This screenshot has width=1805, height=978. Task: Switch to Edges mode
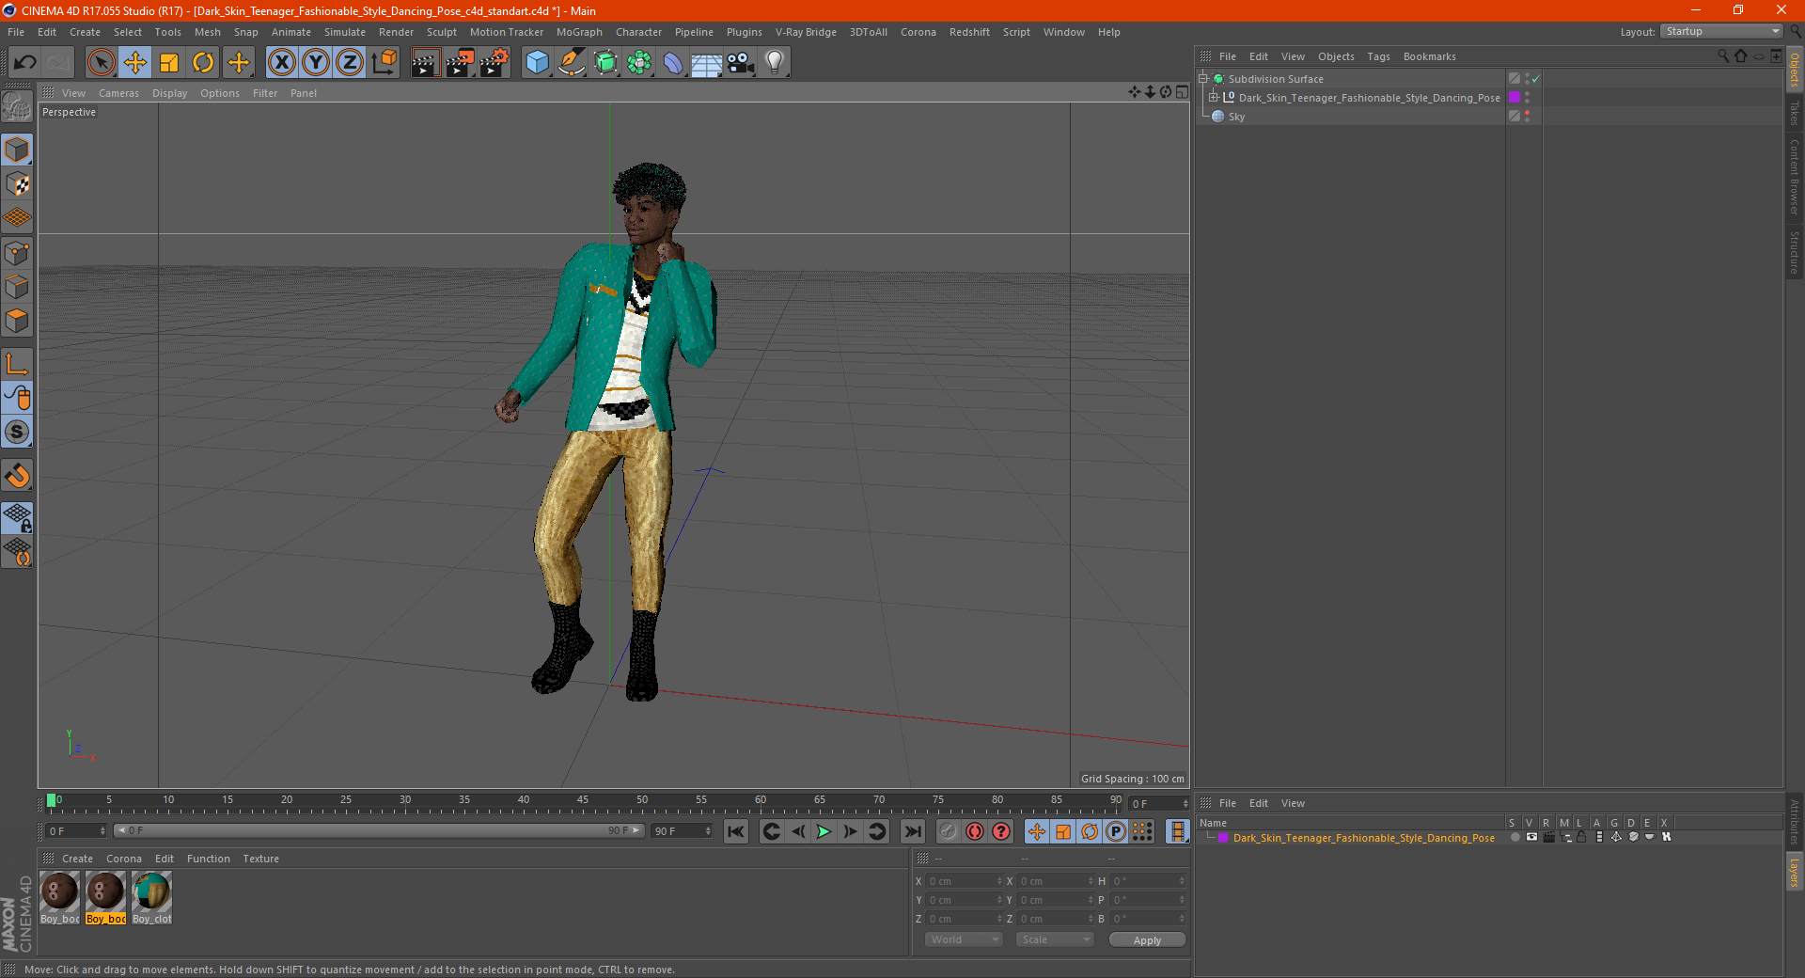(17, 287)
